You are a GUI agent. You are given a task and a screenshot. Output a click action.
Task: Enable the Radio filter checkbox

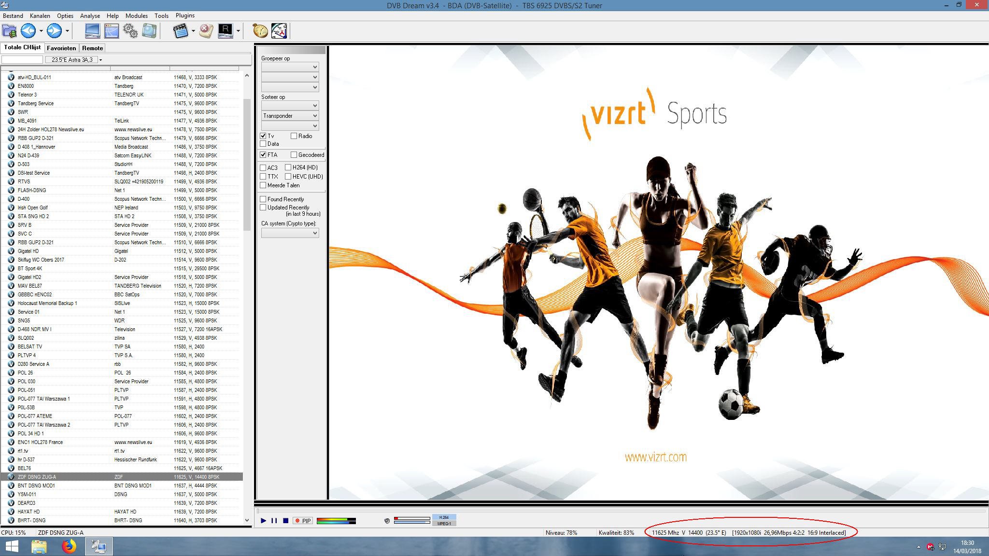(294, 136)
